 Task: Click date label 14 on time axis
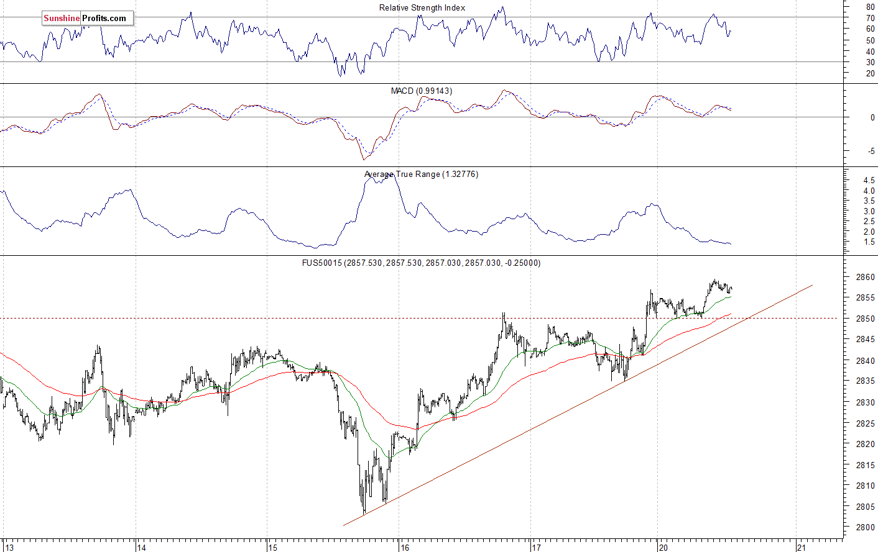click(x=142, y=547)
